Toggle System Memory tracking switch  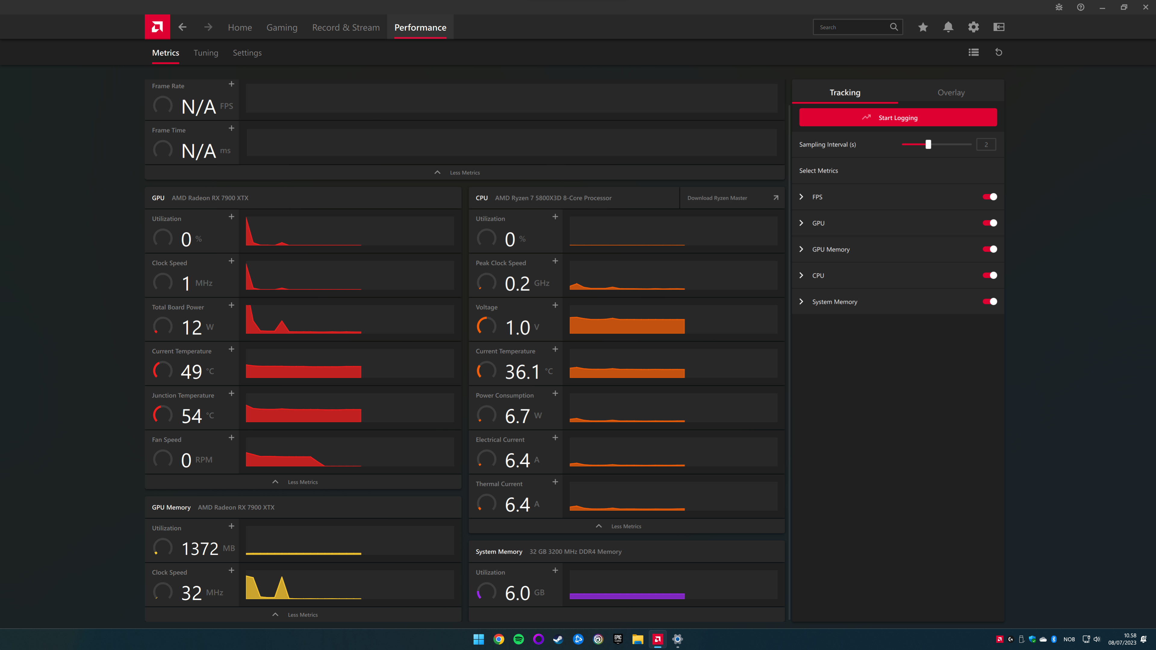click(990, 302)
